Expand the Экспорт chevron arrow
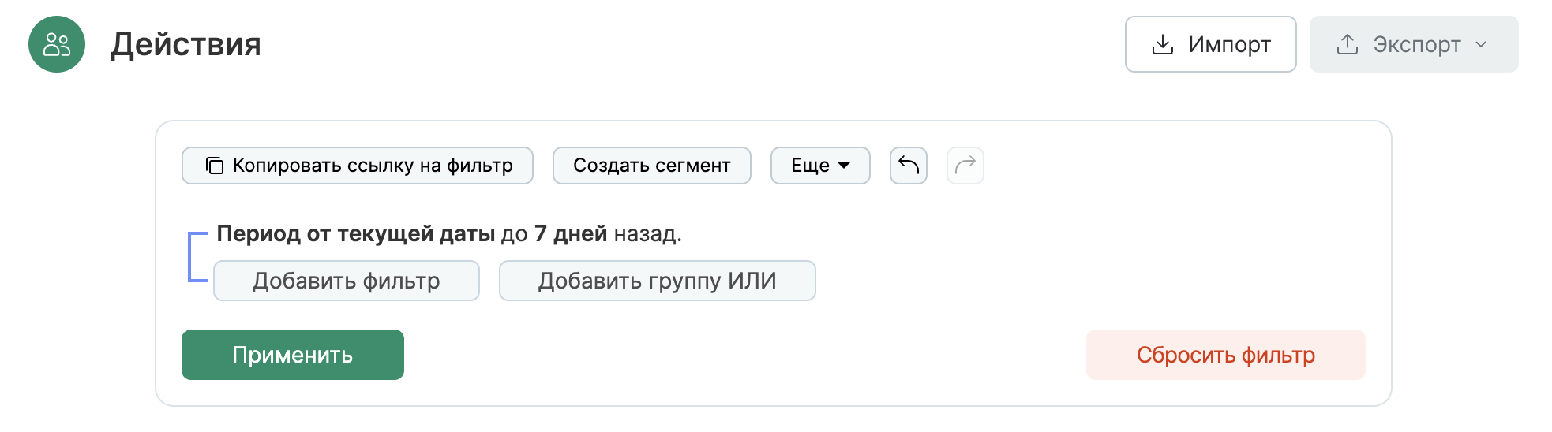 (1481, 44)
